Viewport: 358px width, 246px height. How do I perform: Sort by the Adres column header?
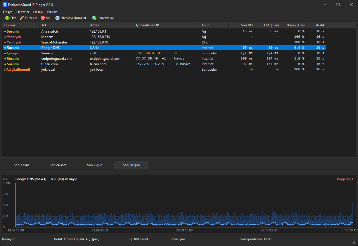(x=111, y=25)
